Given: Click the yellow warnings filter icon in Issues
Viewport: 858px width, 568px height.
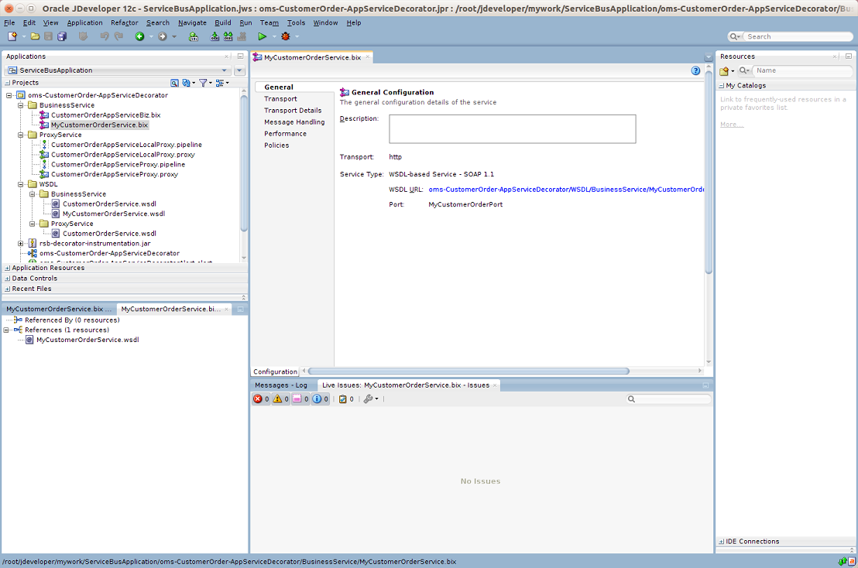Looking at the screenshot, I should pos(277,399).
